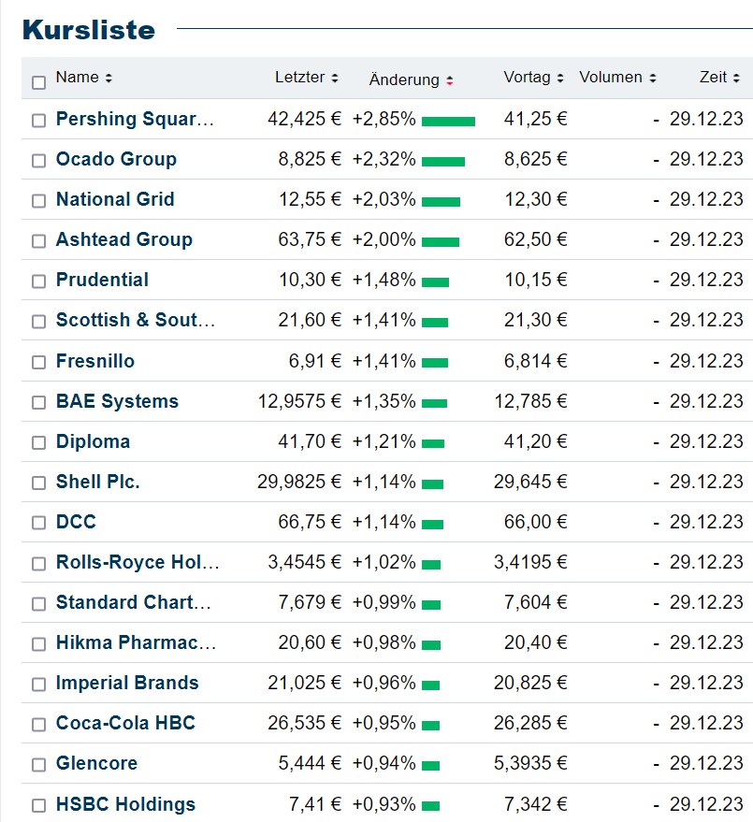
Task: Click the Letzter column header label
Action: 299,78
